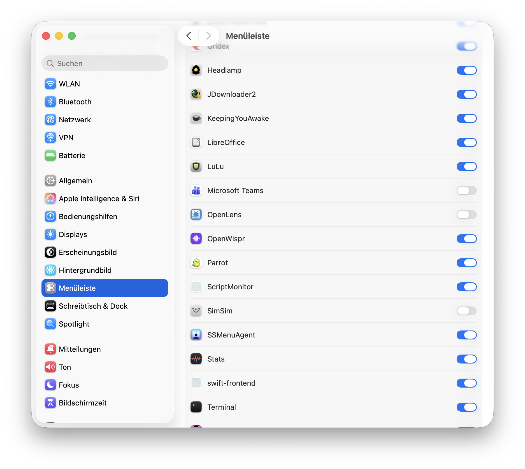Screen dimensions: 525x469
Task: Switch off the Terminal toggle
Action: pyautogui.click(x=467, y=407)
